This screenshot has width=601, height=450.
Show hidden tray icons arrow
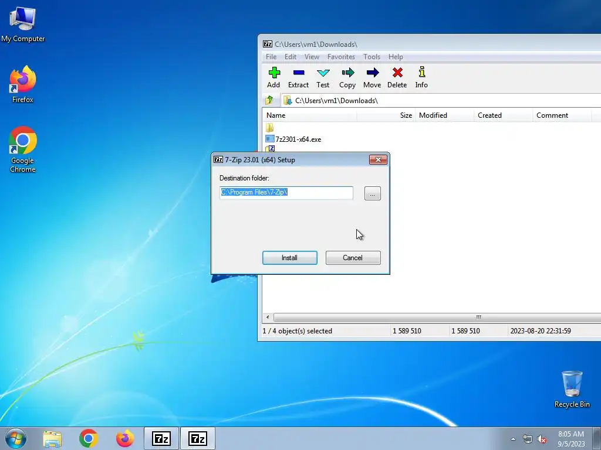pos(513,439)
